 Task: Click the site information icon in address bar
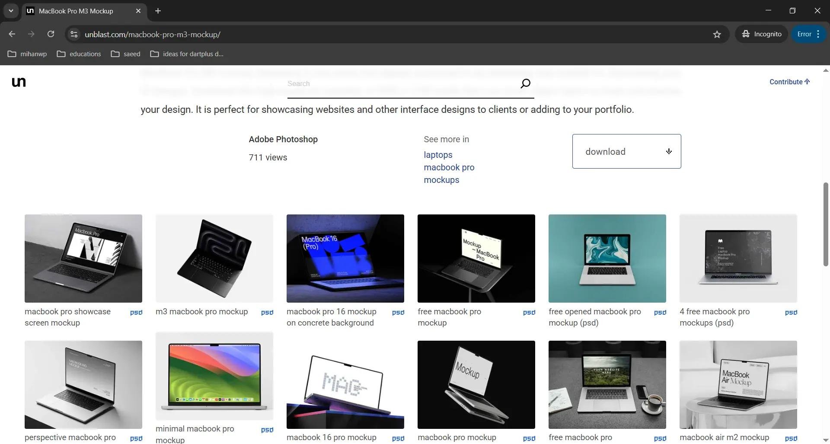(73, 34)
